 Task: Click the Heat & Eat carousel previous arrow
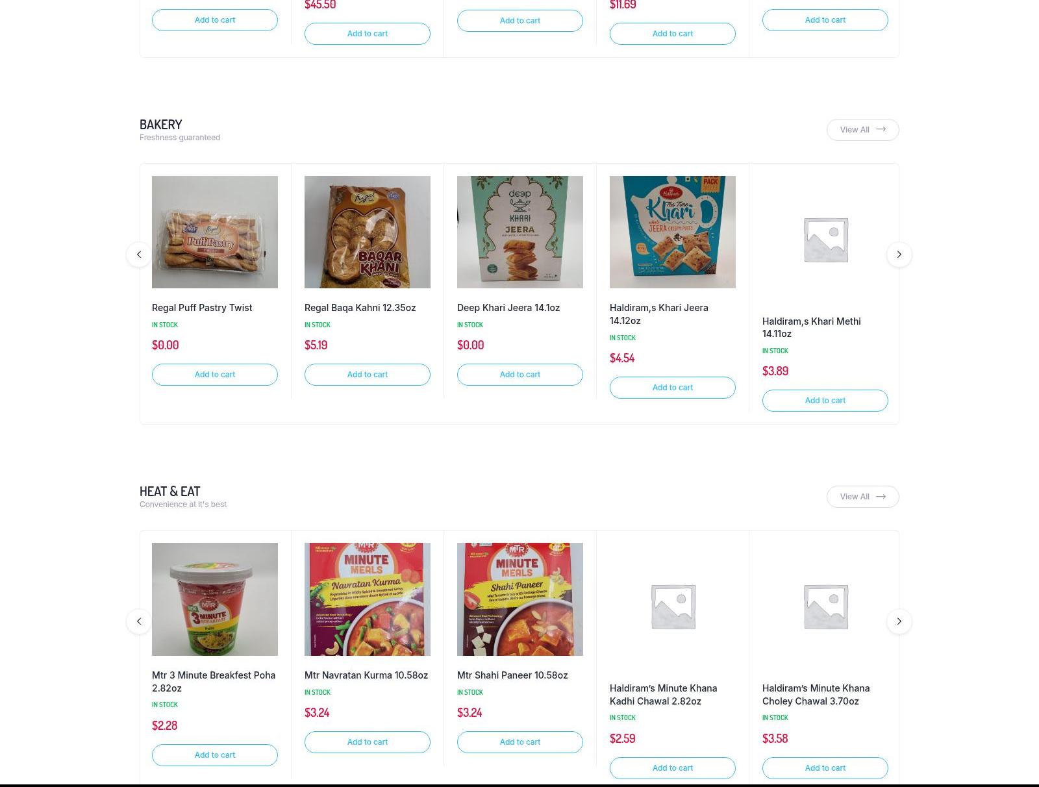139,621
